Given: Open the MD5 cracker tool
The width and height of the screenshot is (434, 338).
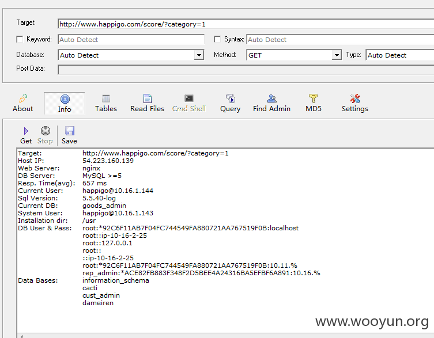Looking at the screenshot, I should tap(314, 103).
